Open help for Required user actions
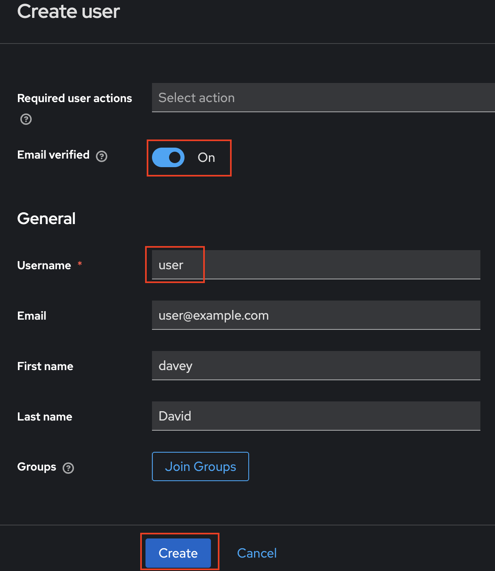Screen dimensions: 495x571 pyautogui.click(x=26, y=119)
